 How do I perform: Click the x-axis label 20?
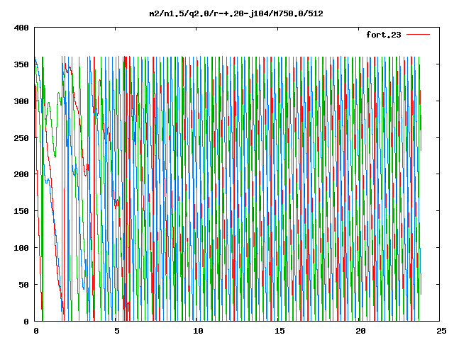click(x=360, y=331)
